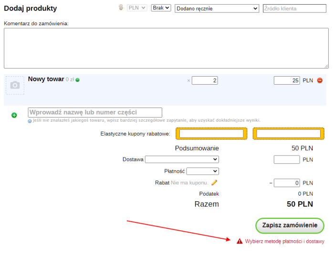Click the coin icon beside the currency selector
Viewport: 334px width, 256px height.
click(121, 8)
